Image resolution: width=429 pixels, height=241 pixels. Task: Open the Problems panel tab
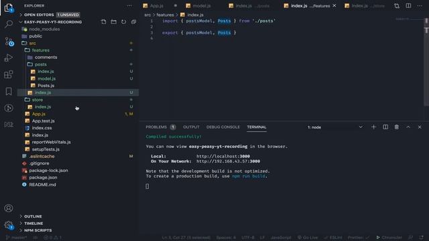[x=160, y=127]
